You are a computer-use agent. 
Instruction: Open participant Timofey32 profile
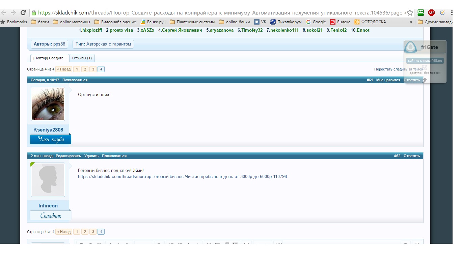point(252,30)
